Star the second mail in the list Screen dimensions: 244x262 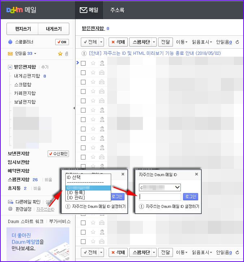[93, 73]
